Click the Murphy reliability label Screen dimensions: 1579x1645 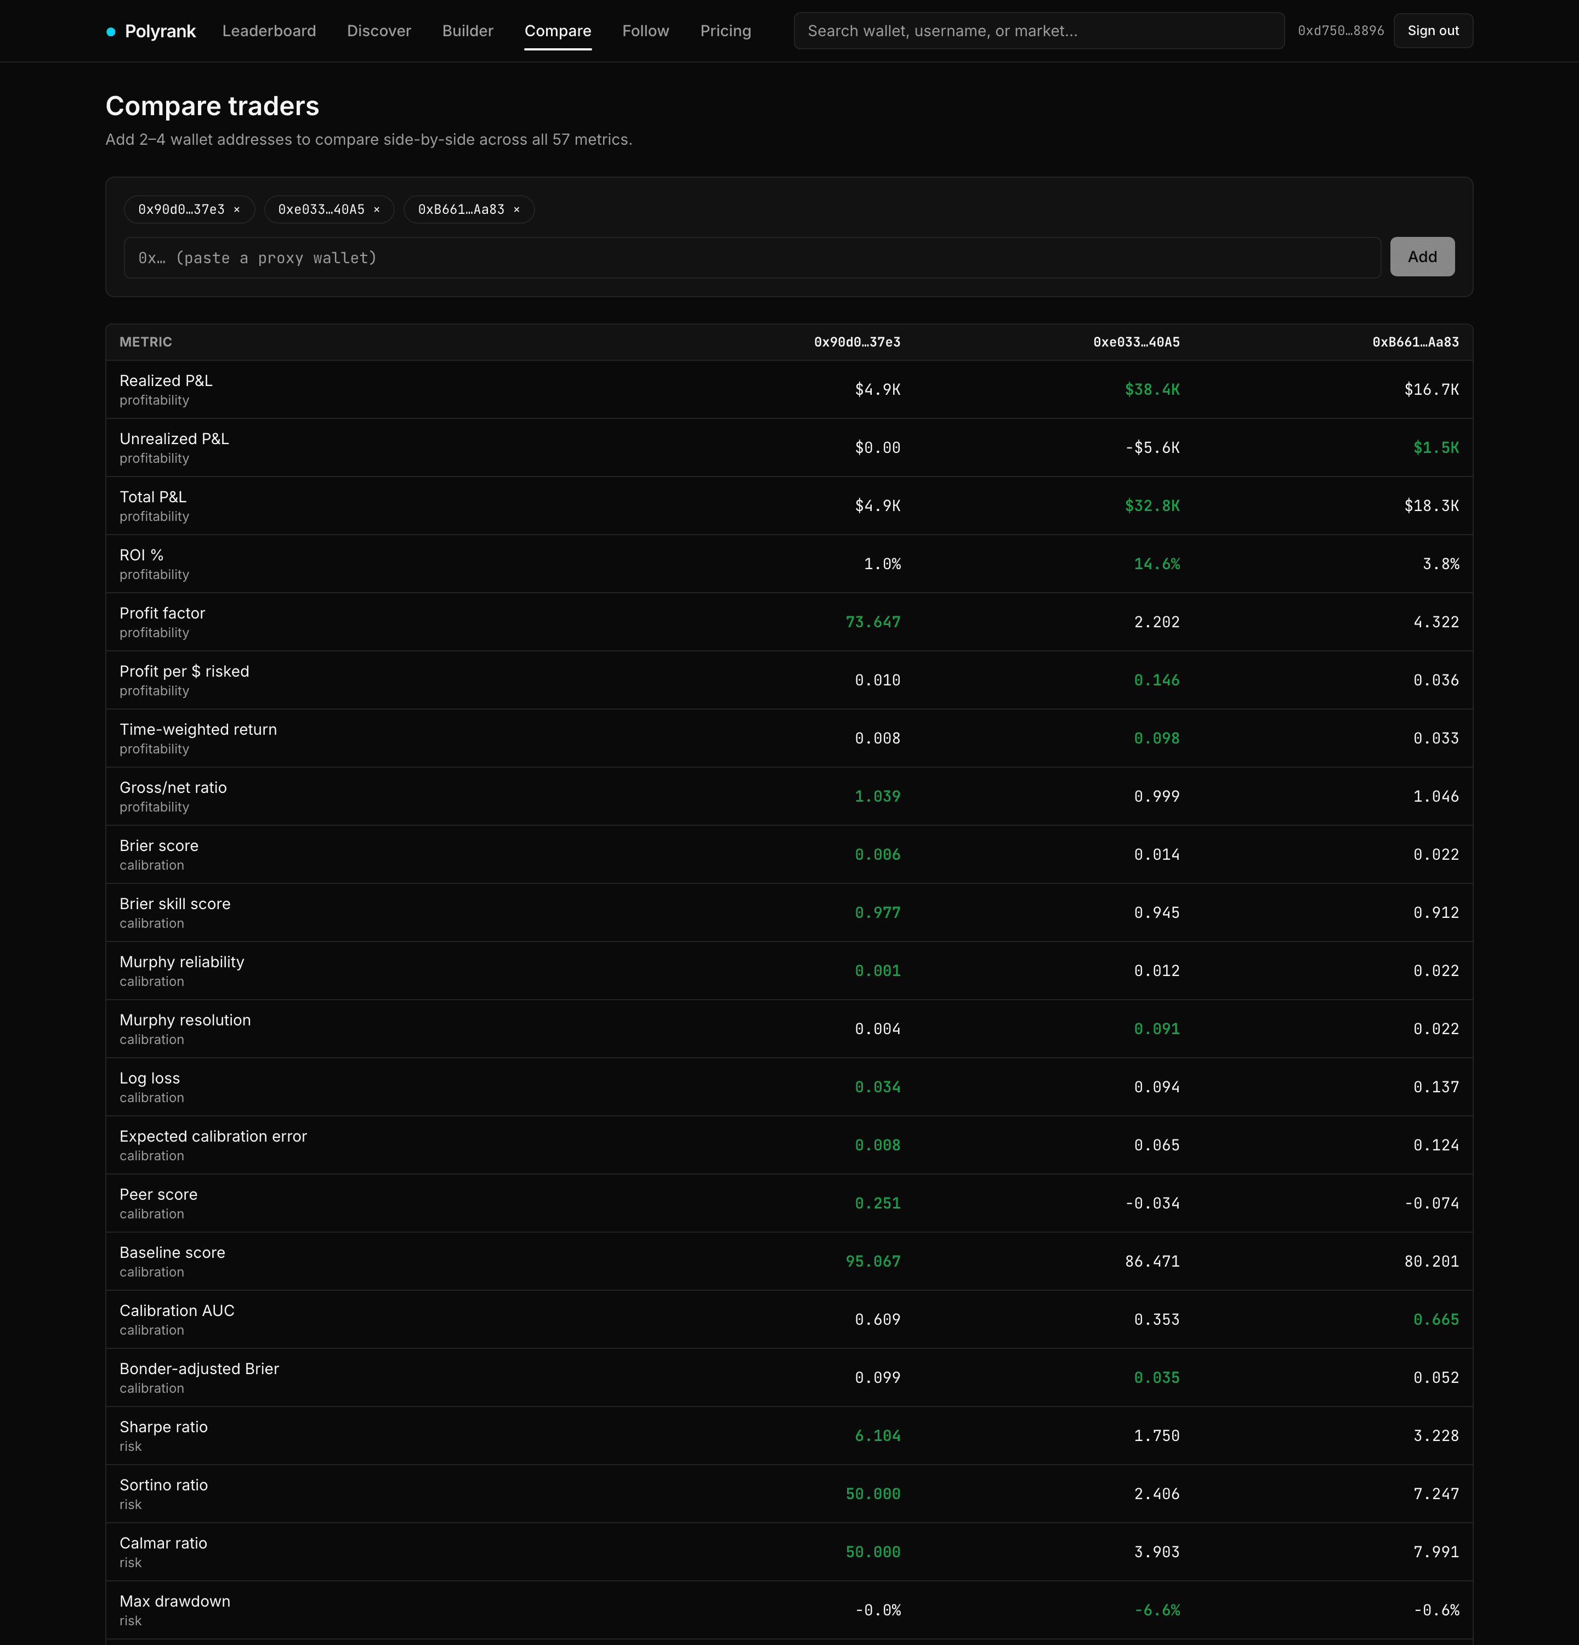pos(181,962)
